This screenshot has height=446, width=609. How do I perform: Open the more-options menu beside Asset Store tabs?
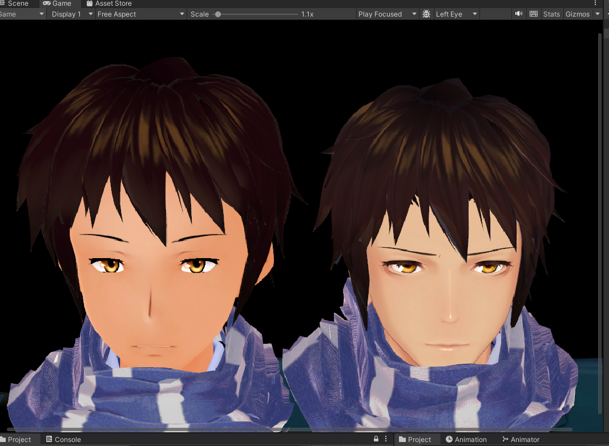(x=595, y=3)
